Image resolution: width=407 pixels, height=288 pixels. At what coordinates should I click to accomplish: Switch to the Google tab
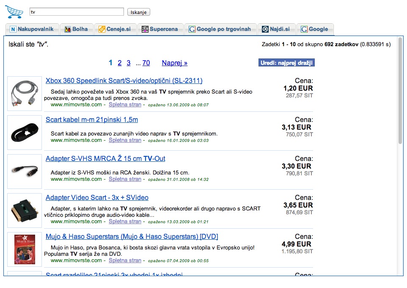(315, 29)
